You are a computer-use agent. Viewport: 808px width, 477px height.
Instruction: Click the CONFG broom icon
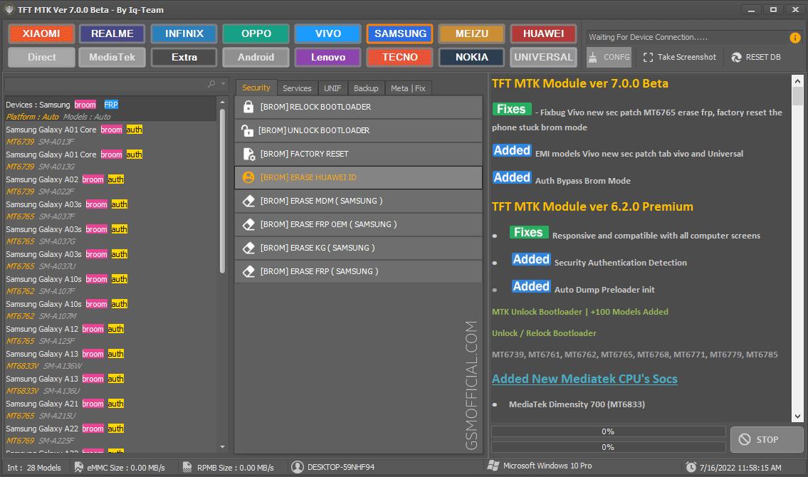(x=593, y=57)
